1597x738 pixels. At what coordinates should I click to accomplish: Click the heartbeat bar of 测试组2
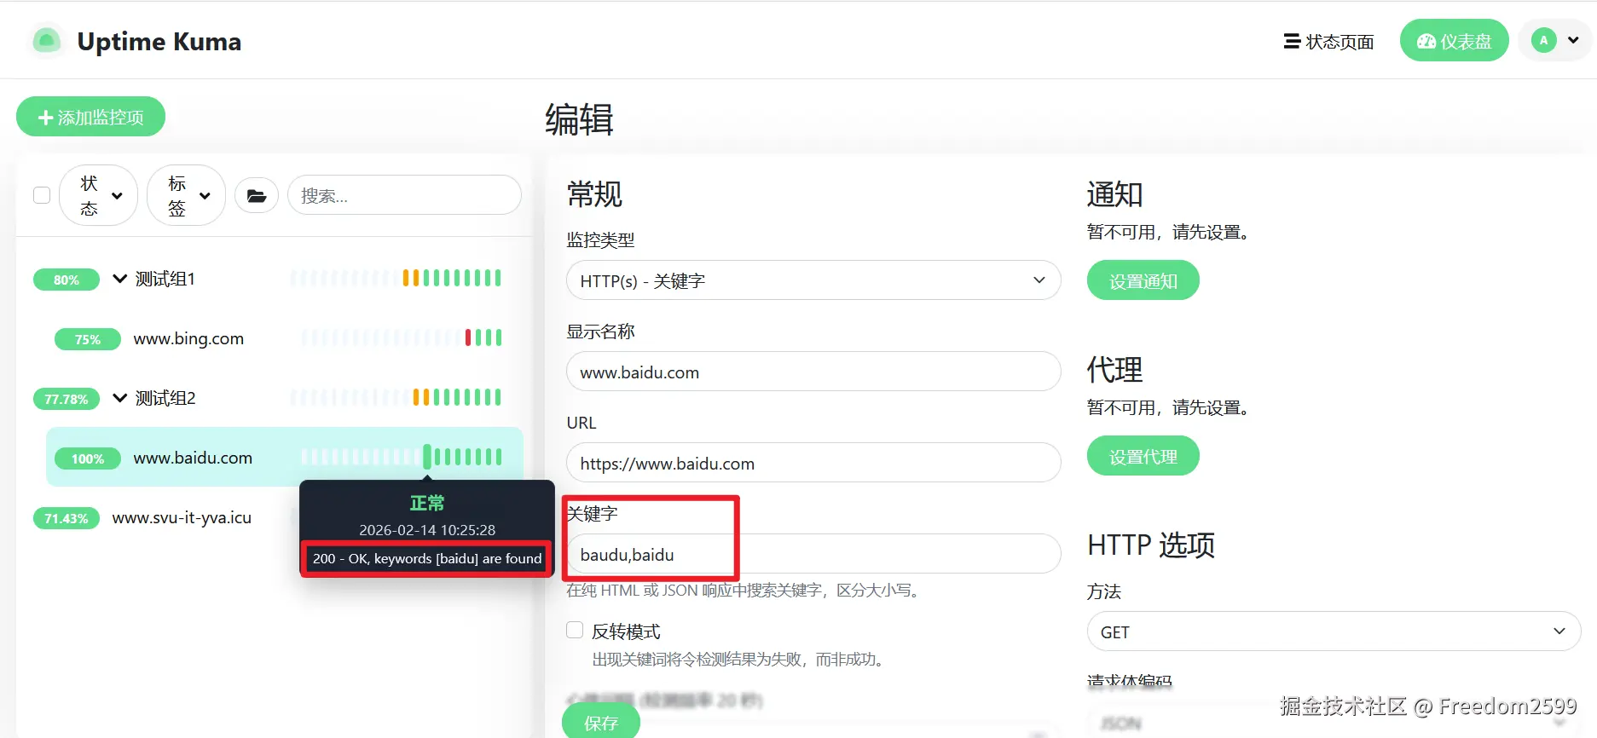(x=396, y=397)
